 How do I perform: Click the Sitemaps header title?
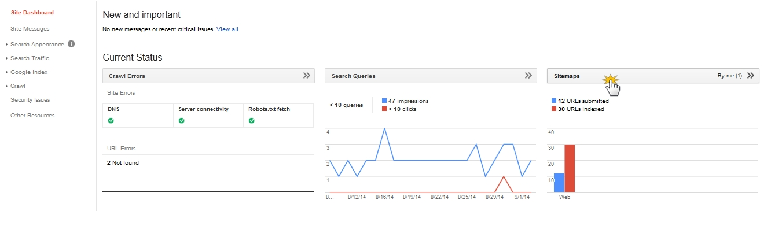pos(567,76)
